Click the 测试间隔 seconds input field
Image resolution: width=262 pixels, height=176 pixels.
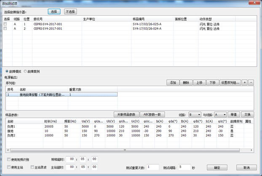[x=184, y=167]
